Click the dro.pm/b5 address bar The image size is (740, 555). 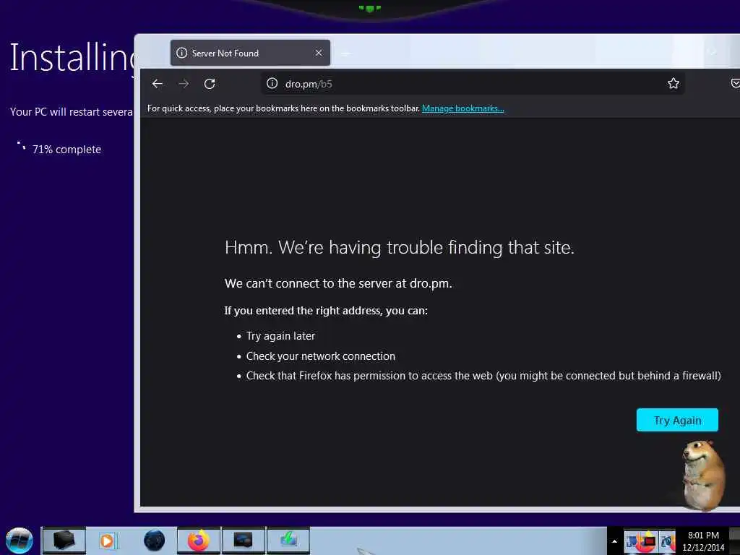click(472, 84)
